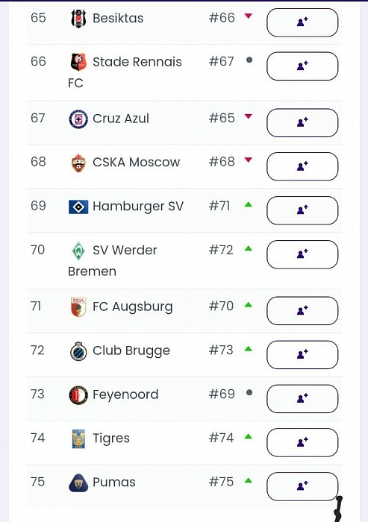Click the Cruz Azul club badge

[78, 119]
